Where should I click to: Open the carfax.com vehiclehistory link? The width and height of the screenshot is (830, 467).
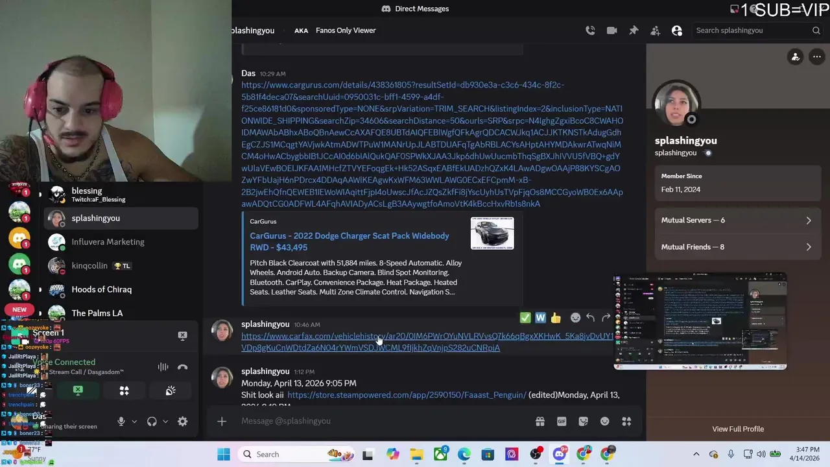click(x=427, y=342)
